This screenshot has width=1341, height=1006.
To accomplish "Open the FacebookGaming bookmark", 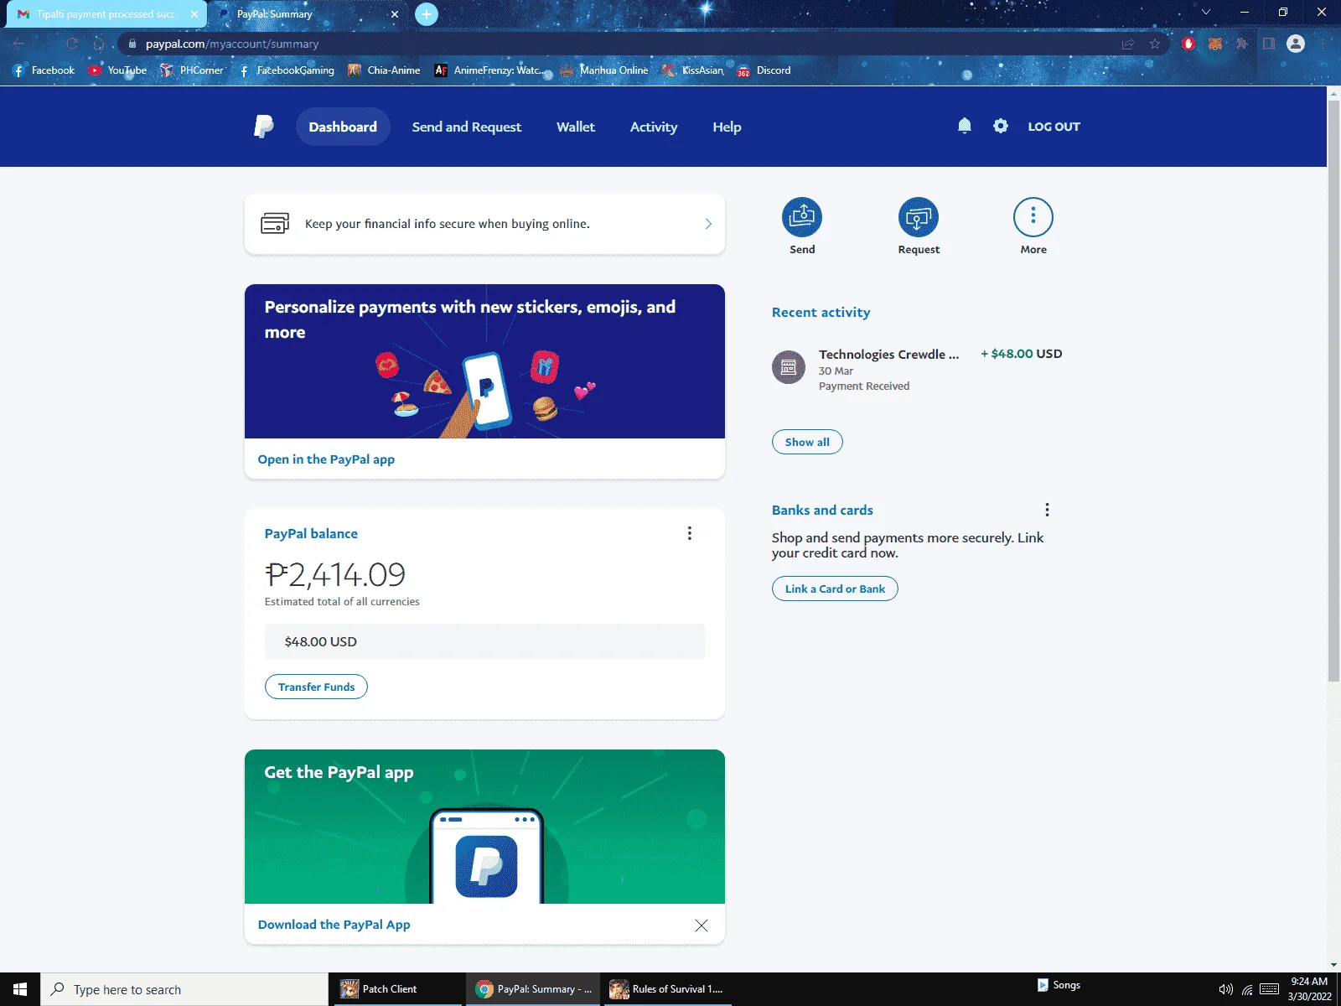I will tap(286, 70).
